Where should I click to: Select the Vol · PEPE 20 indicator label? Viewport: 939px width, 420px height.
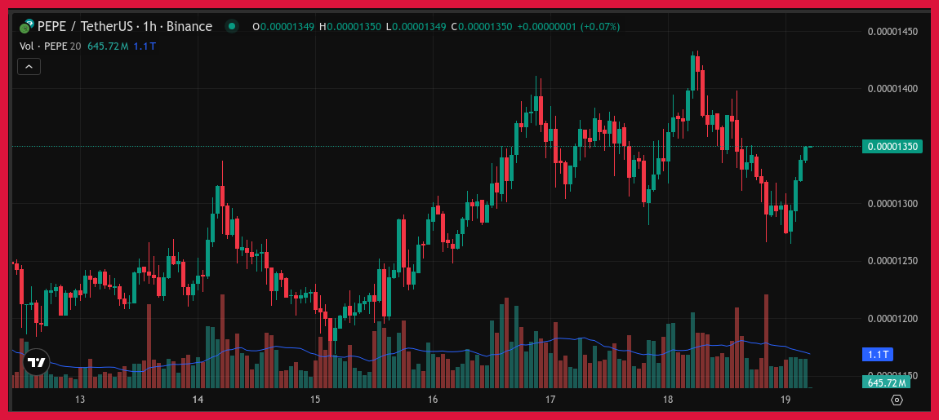point(51,46)
